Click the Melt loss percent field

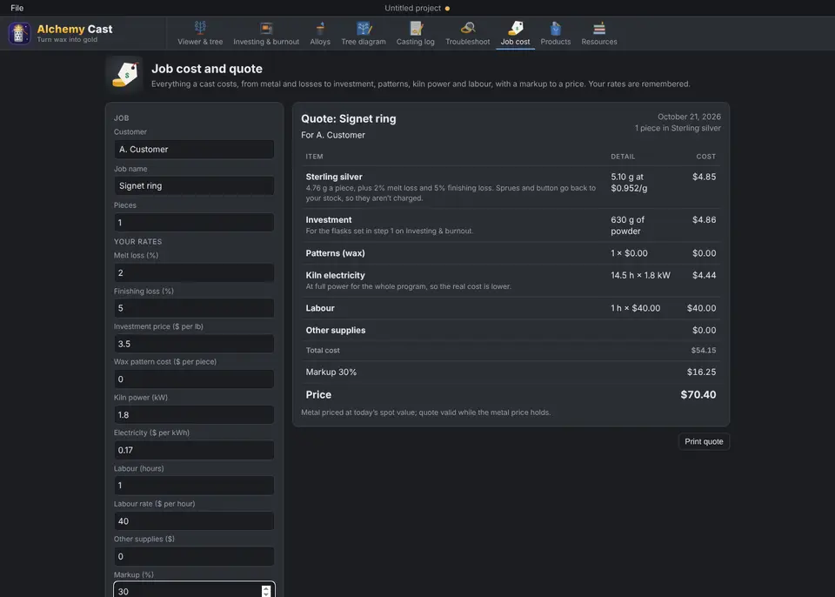click(x=194, y=272)
